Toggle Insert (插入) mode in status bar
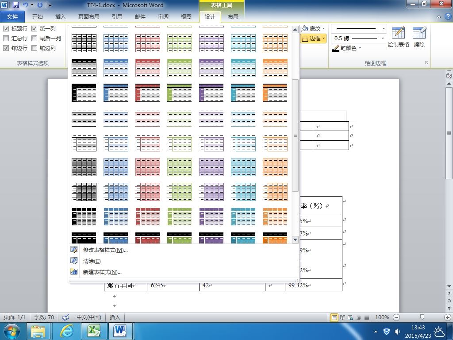453x340 pixels. pyautogui.click(x=115, y=317)
